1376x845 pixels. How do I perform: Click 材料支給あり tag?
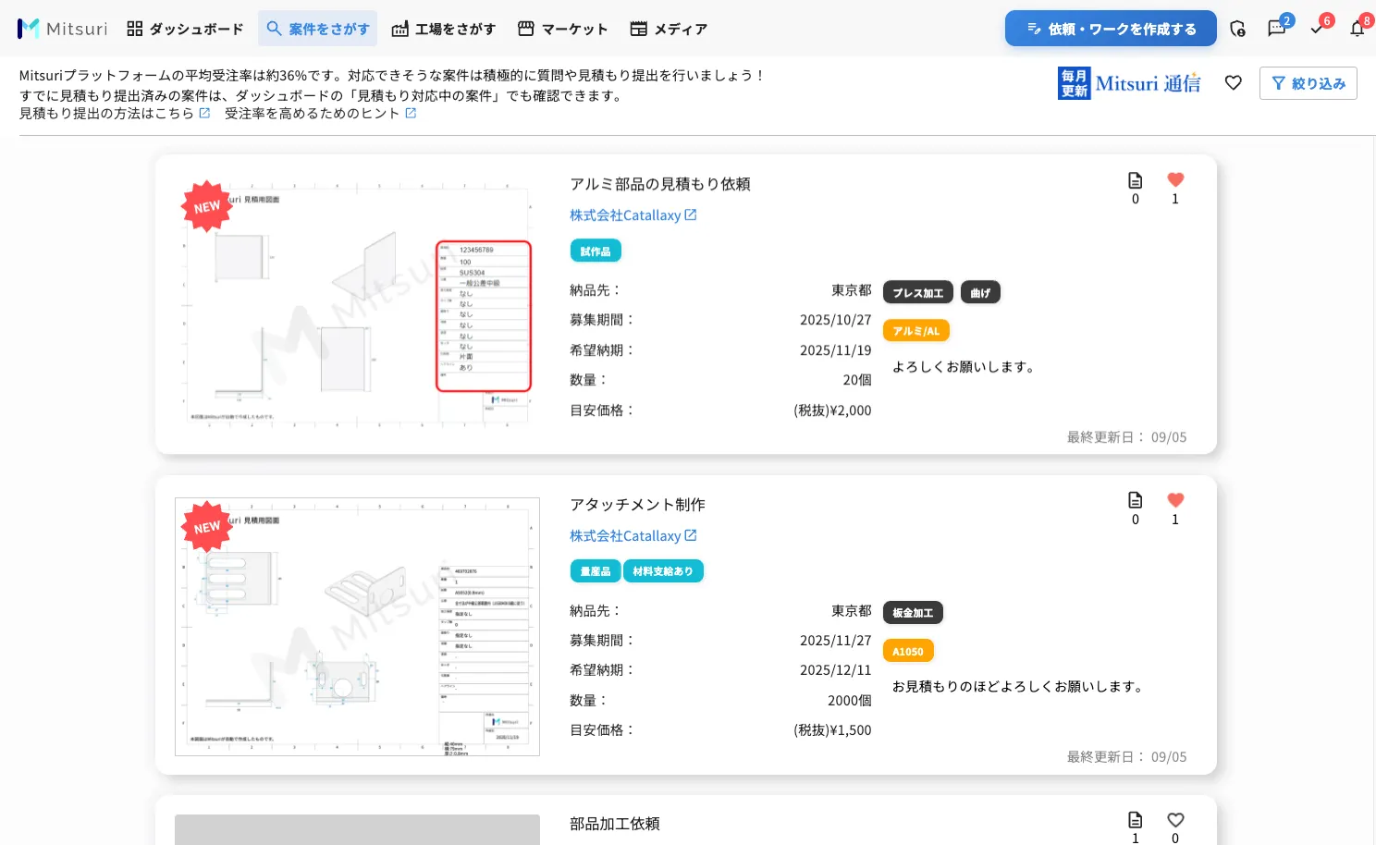[664, 571]
